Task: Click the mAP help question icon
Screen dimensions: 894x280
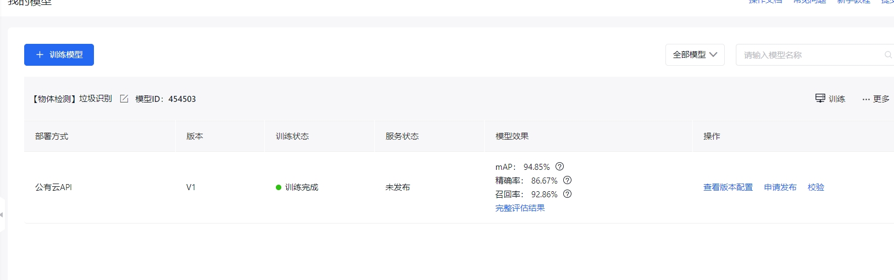Action: (559, 167)
